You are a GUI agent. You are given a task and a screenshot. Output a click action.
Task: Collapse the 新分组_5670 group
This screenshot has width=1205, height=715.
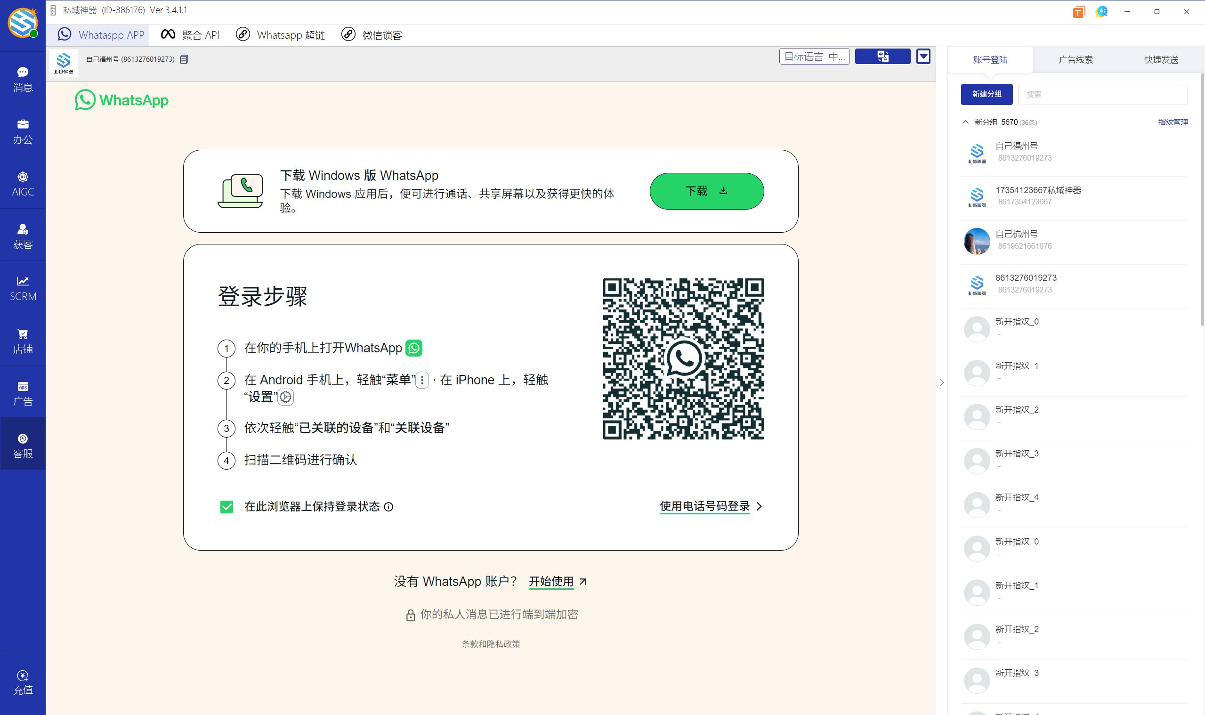[965, 122]
